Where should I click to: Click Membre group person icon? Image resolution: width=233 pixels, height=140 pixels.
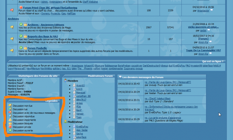(65, 80)
